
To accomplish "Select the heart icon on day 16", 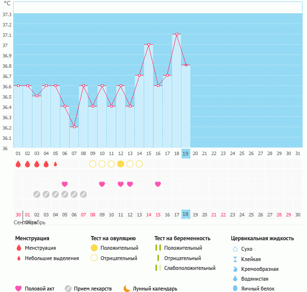I will pyautogui.click(x=158, y=184).
